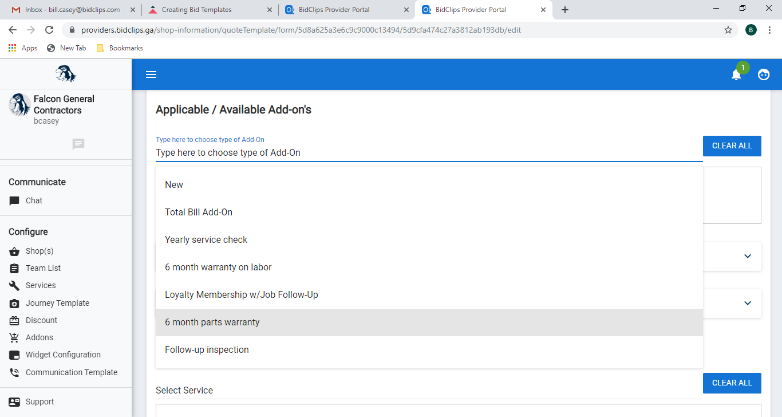782x417 pixels.
Task: Open the Chrome three-dot menu
Action: [x=770, y=30]
